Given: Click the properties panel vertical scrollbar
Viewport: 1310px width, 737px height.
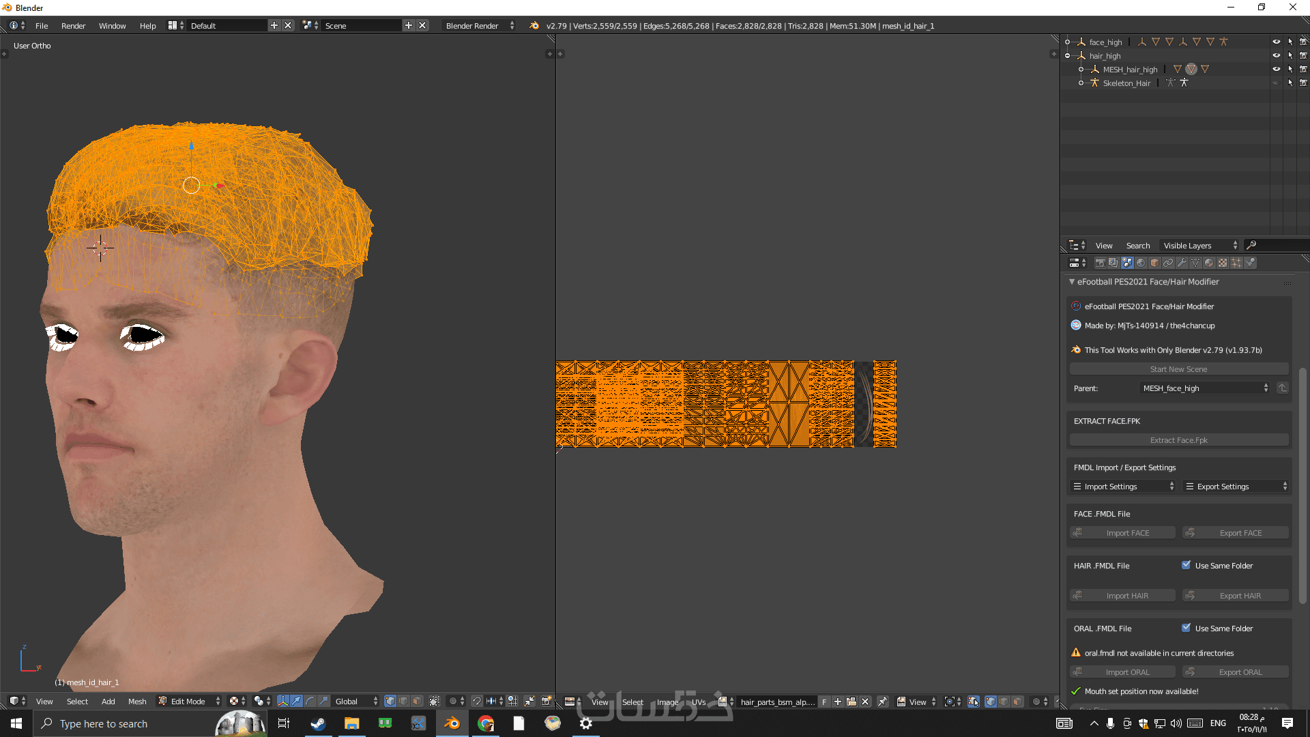Looking at the screenshot, I should [1302, 485].
